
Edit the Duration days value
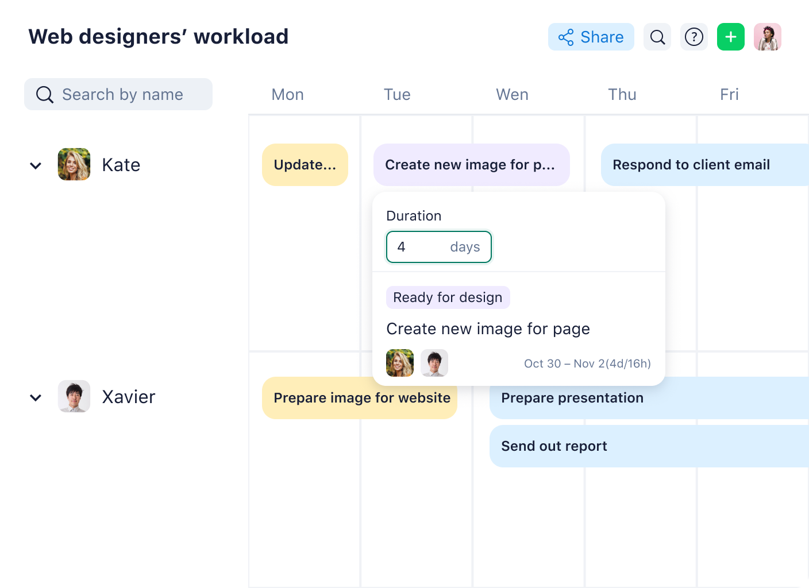414,247
